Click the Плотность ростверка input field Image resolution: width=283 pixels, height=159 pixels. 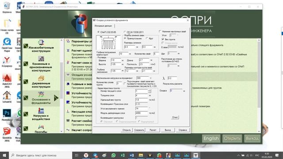pyautogui.click(x=144, y=64)
